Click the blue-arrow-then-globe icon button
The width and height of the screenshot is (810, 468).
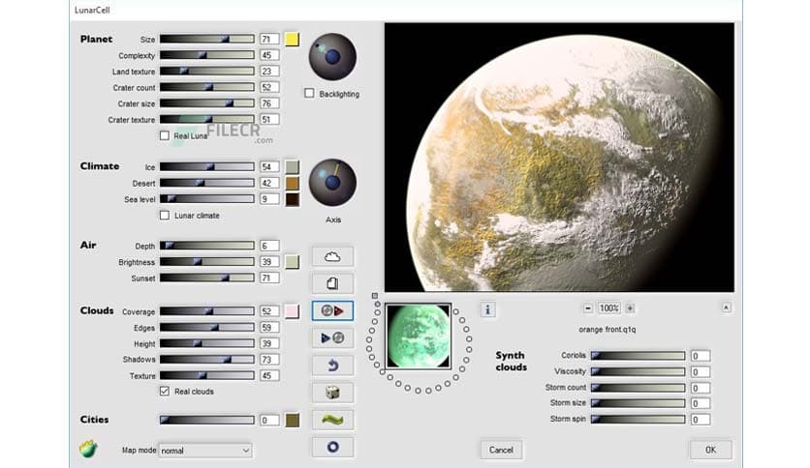coord(332,338)
